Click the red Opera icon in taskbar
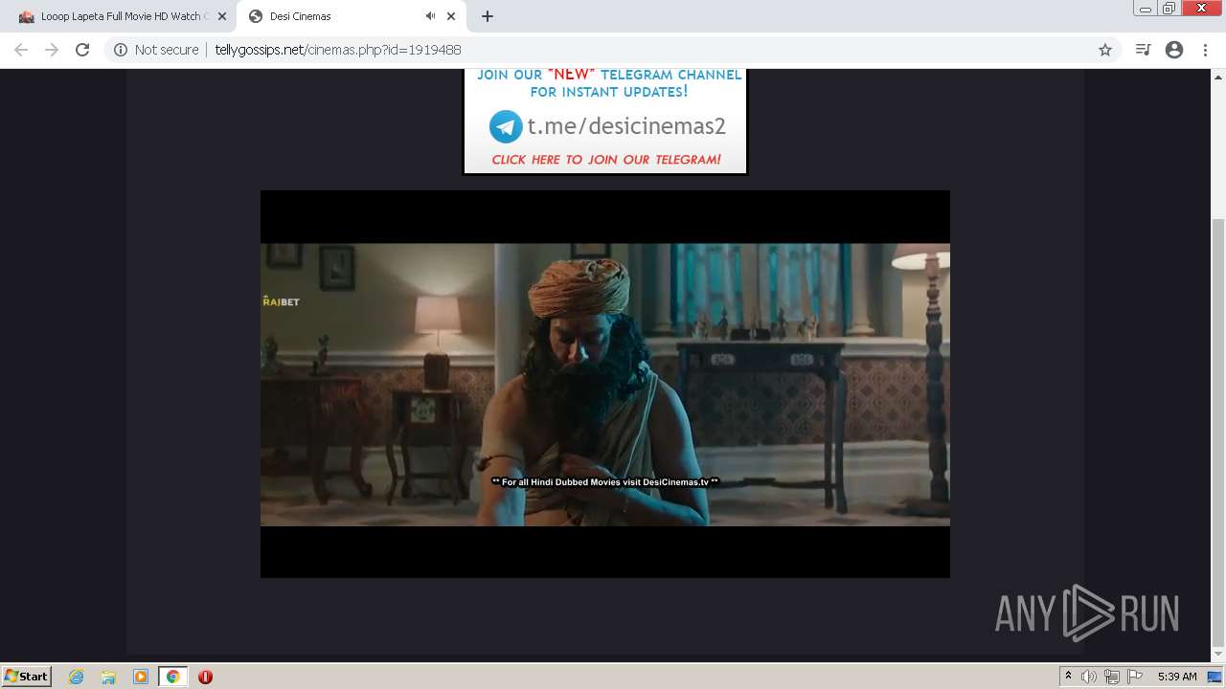Screen dimensions: 1226x689 click(205, 677)
